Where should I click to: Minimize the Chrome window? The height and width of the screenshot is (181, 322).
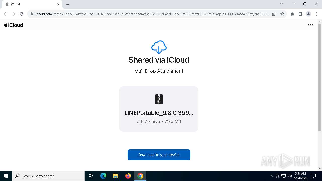(x=293, y=4)
